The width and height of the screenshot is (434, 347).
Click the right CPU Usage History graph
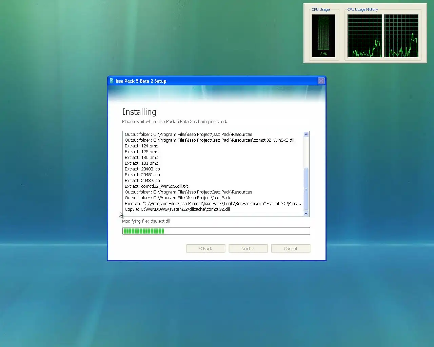tap(401, 36)
